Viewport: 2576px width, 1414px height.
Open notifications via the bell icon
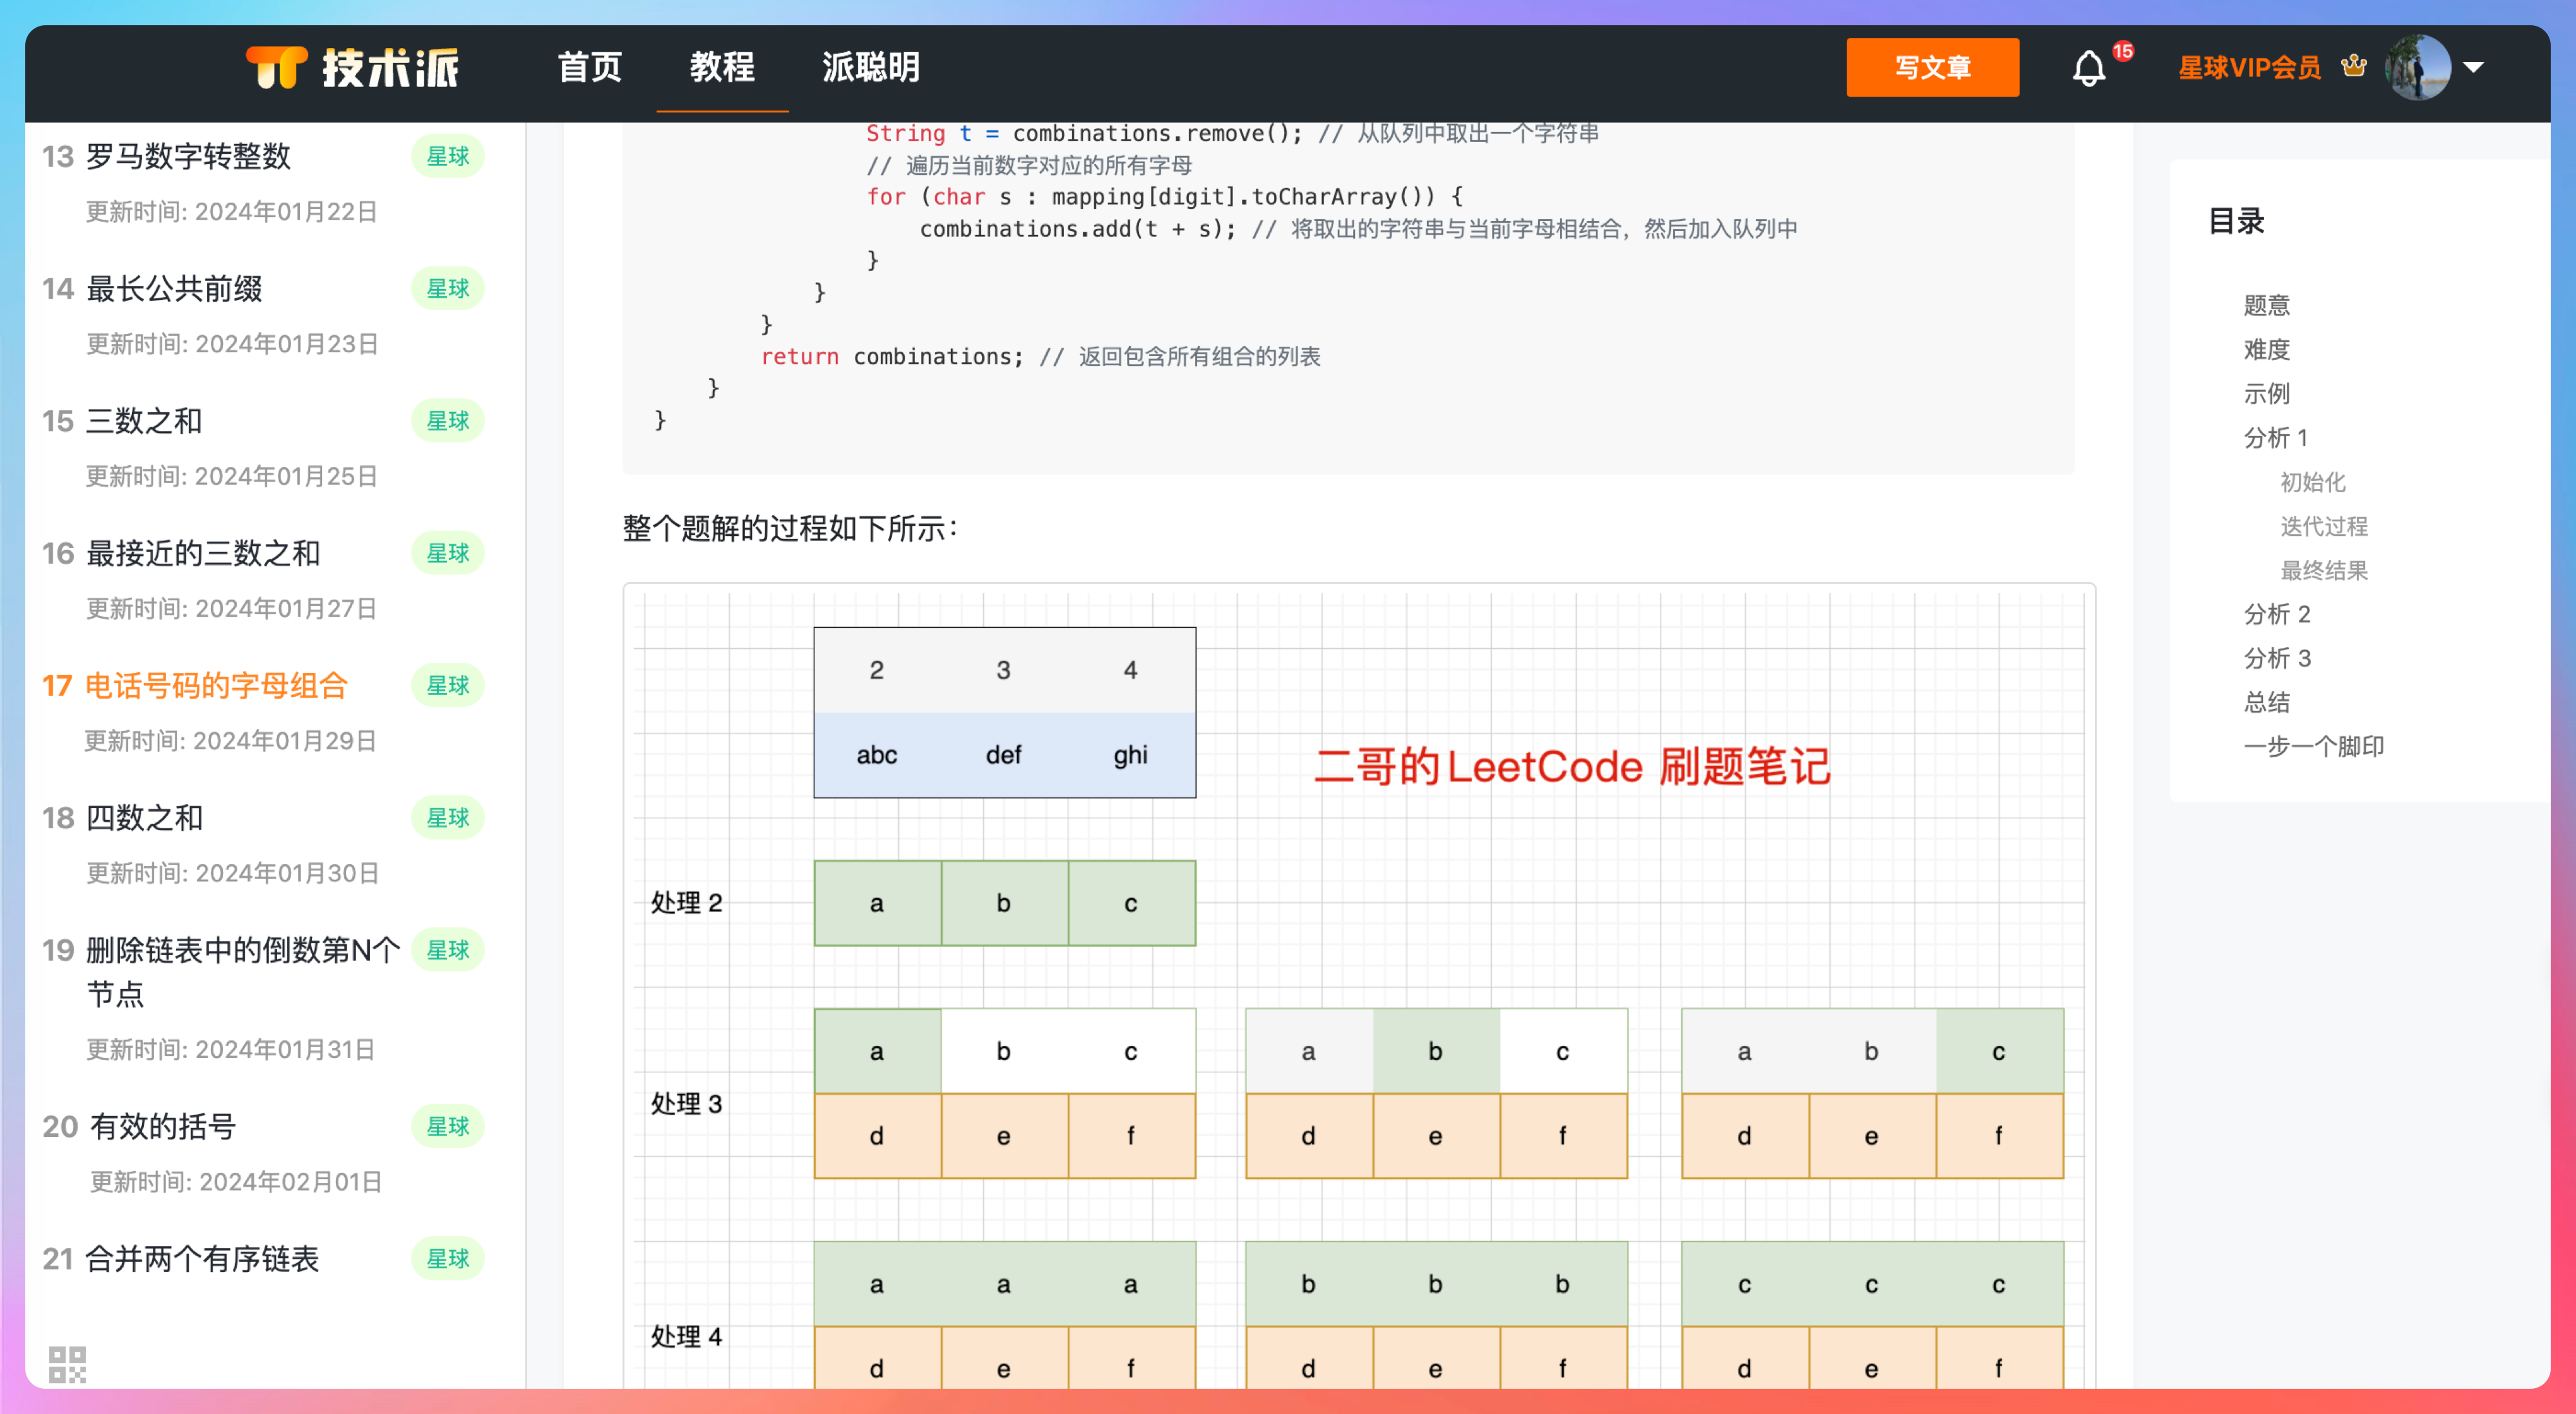[x=2088, y=68]
